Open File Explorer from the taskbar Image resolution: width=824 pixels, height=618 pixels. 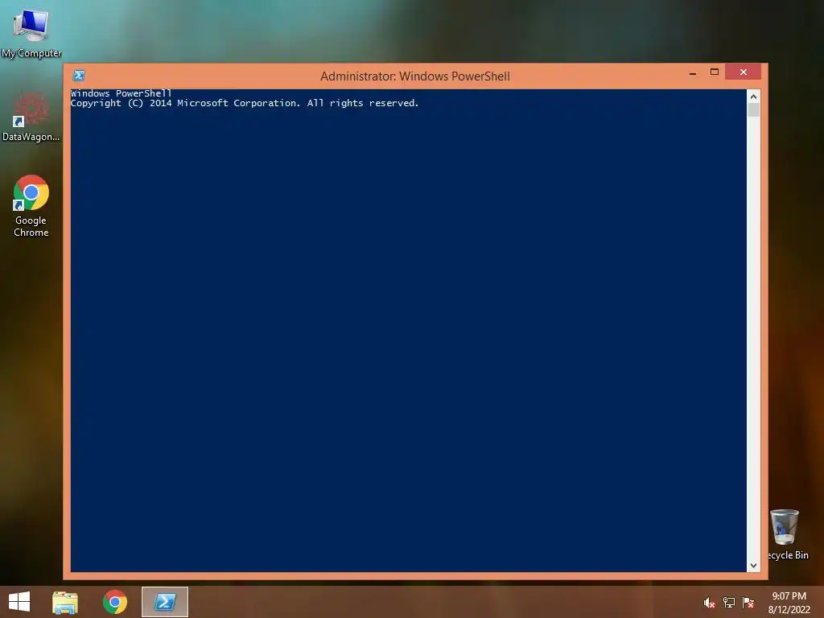point(65,602)
